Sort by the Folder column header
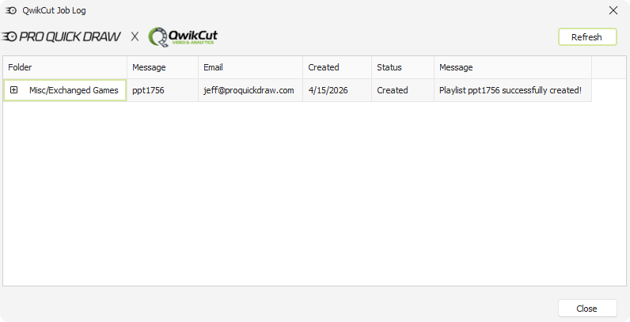This screenshot has height=322, width=630. click(65, 67)
